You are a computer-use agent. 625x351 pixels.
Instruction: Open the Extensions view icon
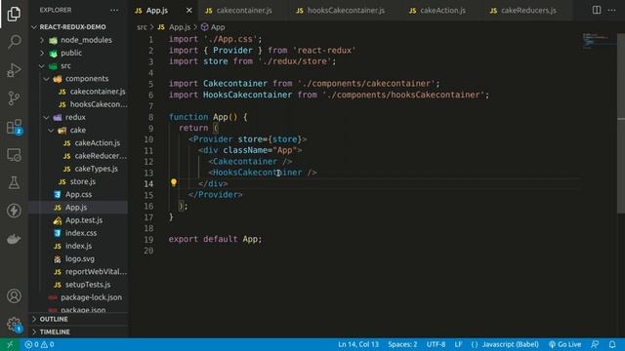(x=14, y=127)
